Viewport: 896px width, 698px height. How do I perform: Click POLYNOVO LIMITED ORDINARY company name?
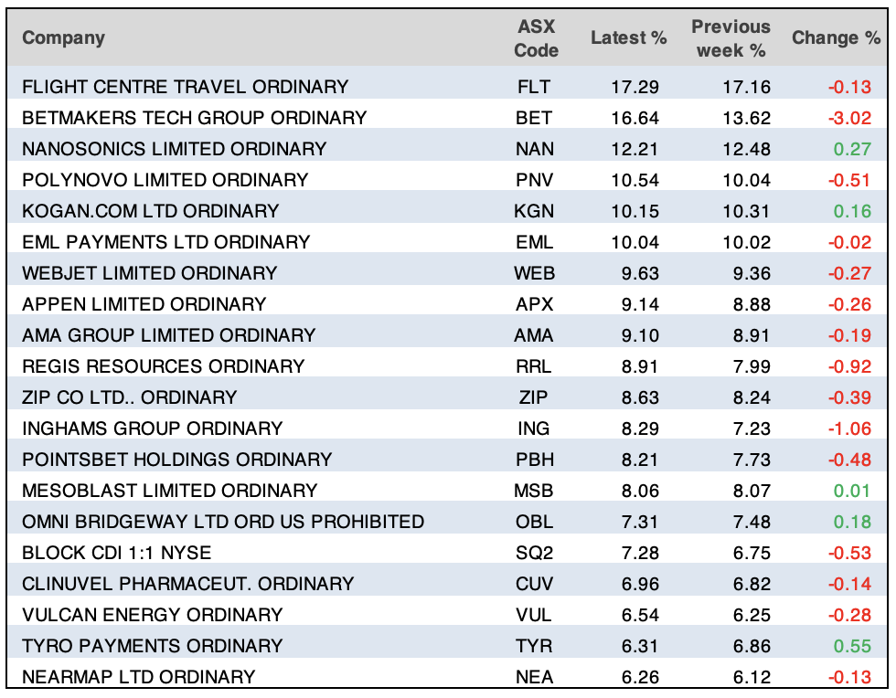[165, 180]
